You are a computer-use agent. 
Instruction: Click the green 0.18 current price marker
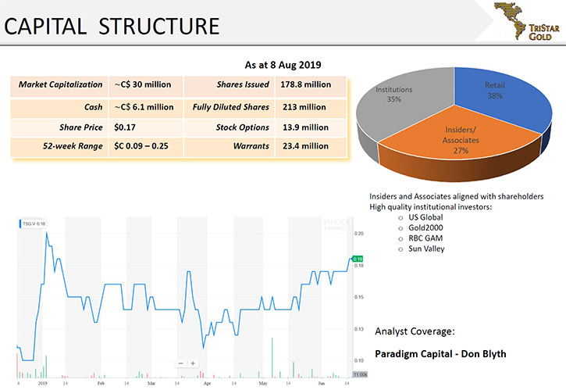[x=358, y=259]
